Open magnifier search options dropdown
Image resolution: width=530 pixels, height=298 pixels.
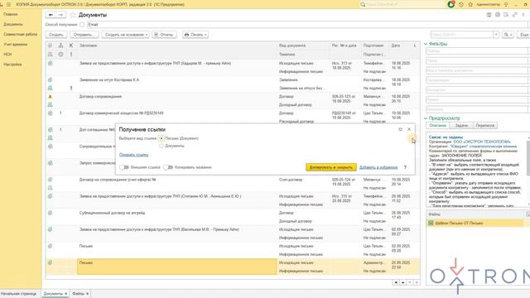(508, 35)
